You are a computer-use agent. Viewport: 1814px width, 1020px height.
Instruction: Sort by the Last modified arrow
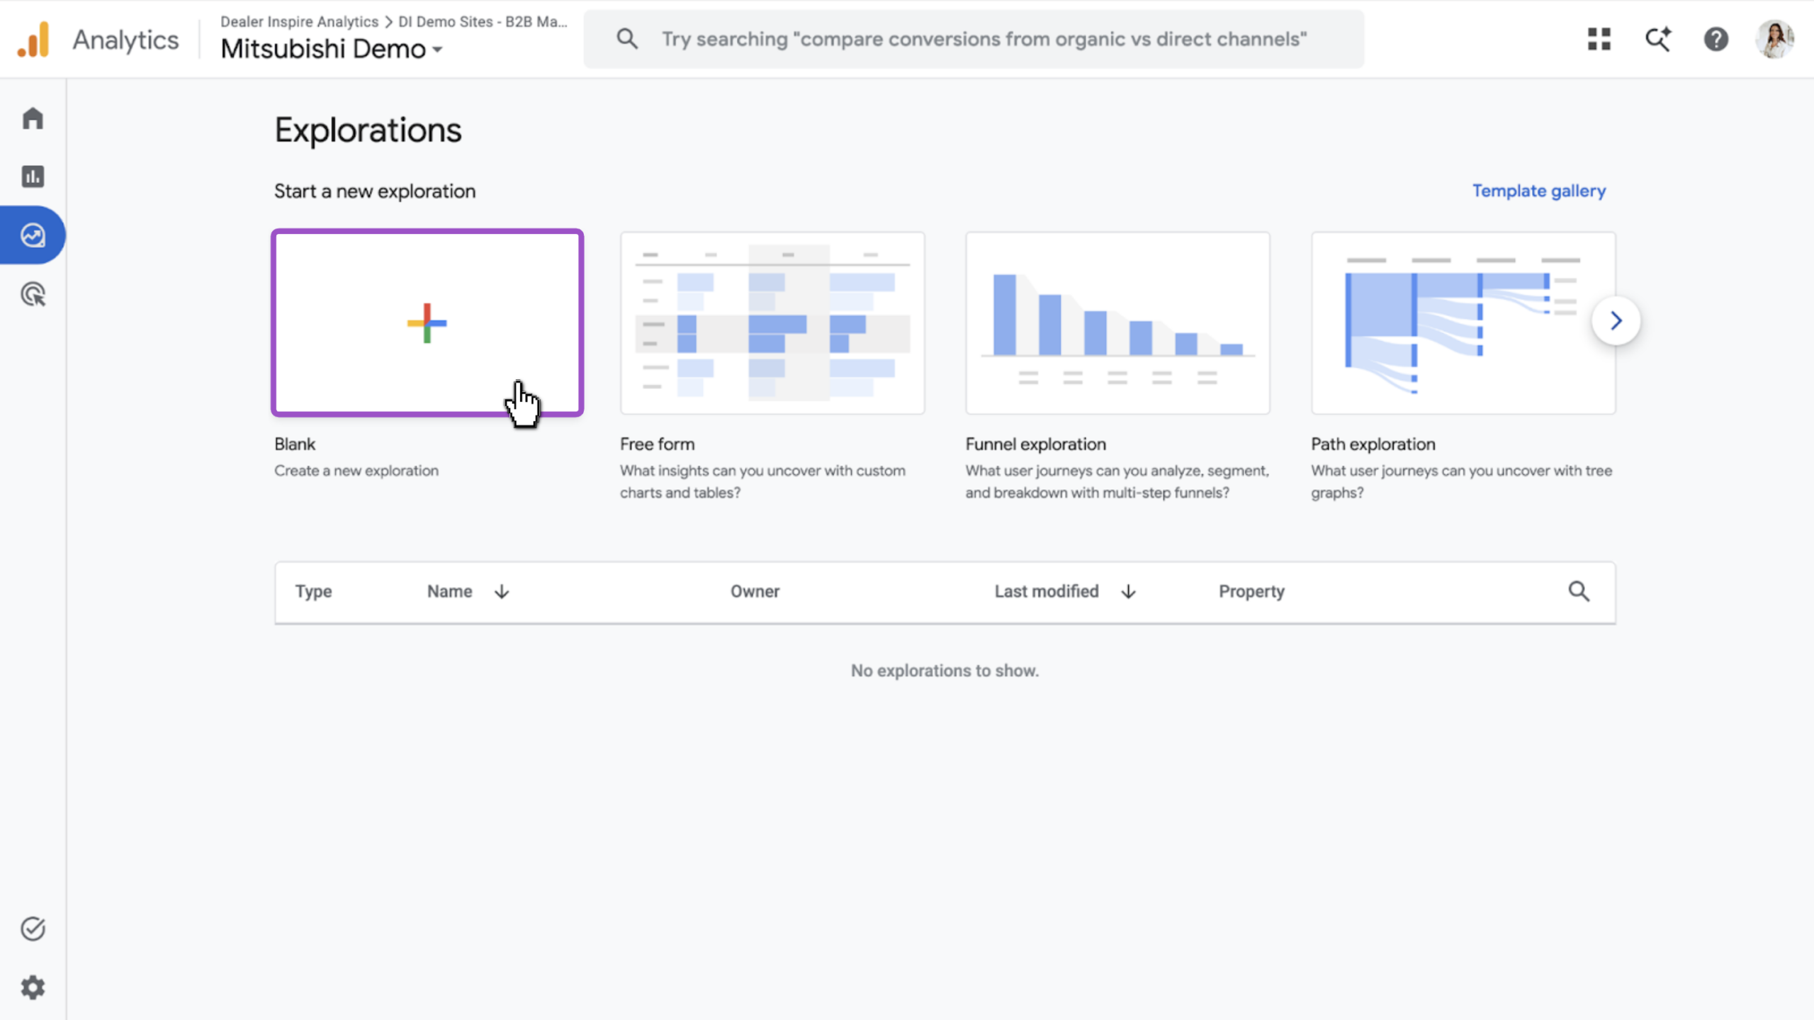[x=1129, y=591]
